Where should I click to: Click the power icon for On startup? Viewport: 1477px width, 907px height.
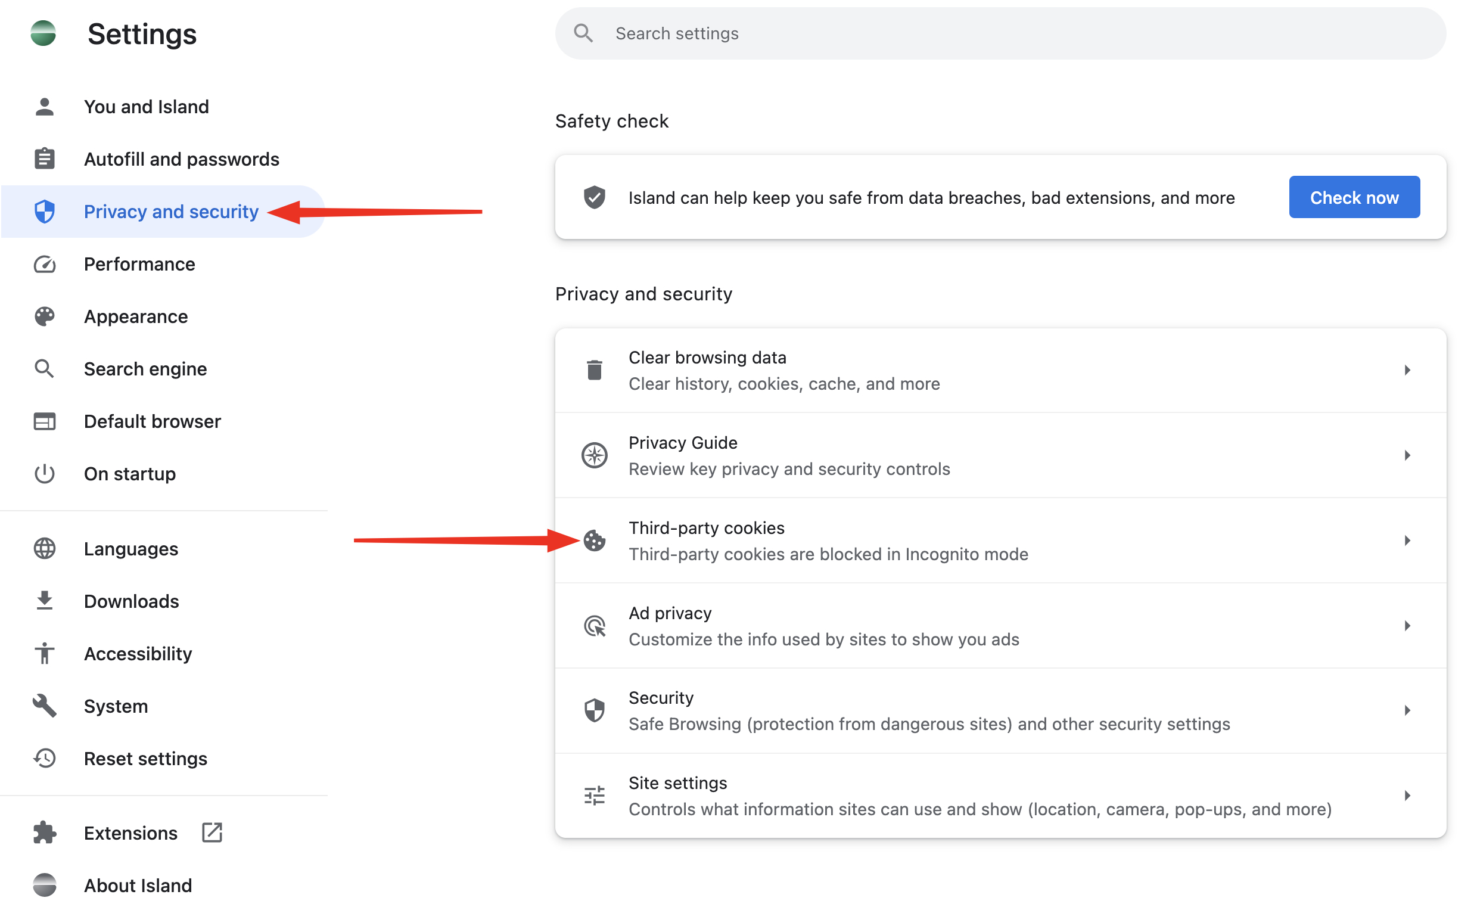(44, 474)
